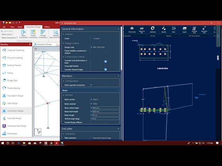This screenshot has height=166, width=222.
Task: Click Export to dxf icon
Action: pyautogui.click(x=142, y=28)
